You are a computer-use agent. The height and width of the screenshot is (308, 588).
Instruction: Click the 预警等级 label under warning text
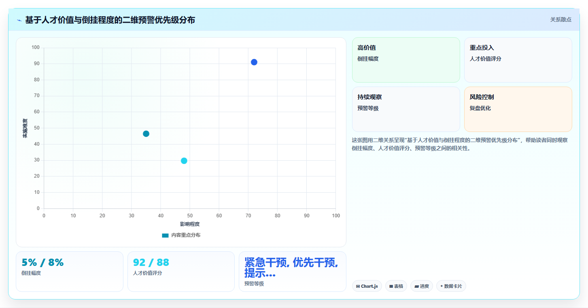tap(254, 284)
